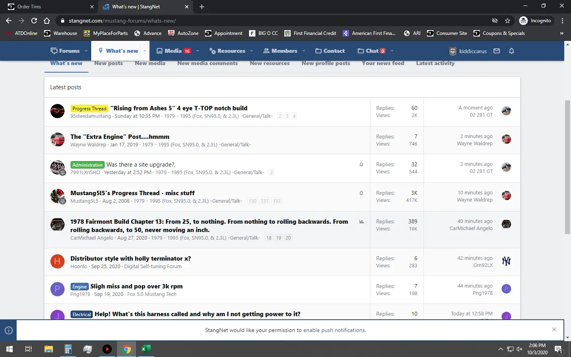Screen dimensions: 571x357
Task: Show hidden system tray icons
Action: pyautogui.click(x=501, y=349)
